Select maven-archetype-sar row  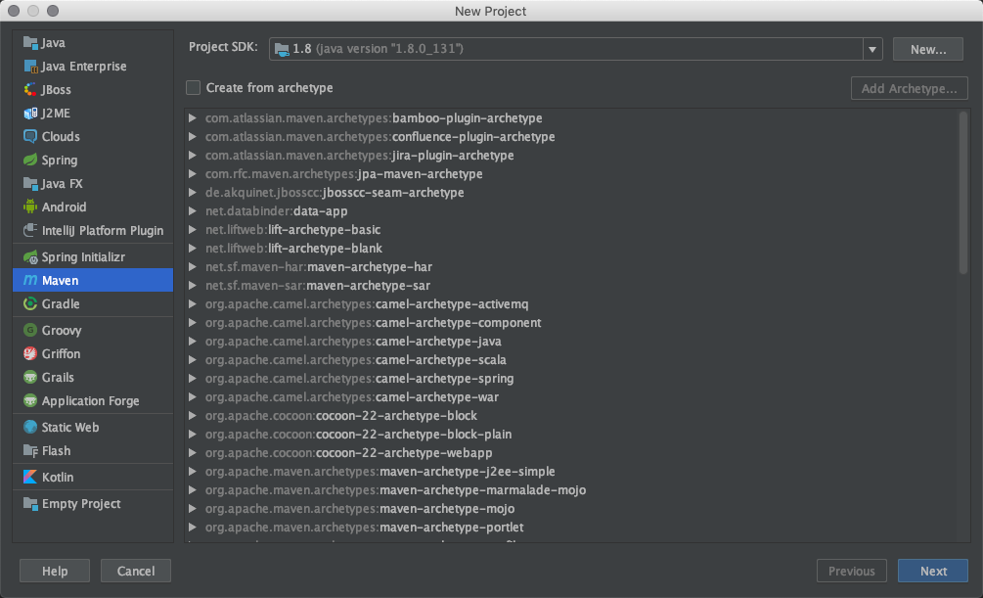(570, 286)
